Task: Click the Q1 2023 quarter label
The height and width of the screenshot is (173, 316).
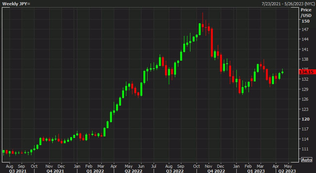Action: (x=256, y=171)
